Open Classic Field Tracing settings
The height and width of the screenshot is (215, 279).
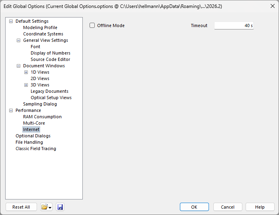click(36, 149)
